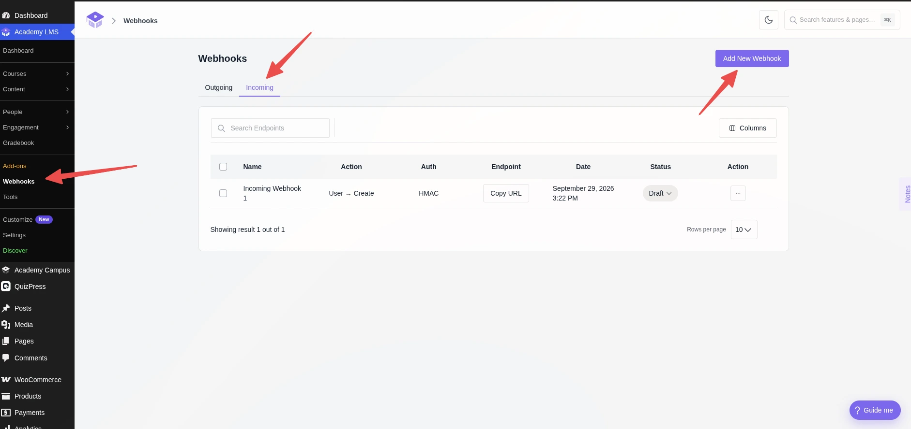Click the search magnifier in Search Endpoints
Image resolution: width=911 pixels, height=429 pixels.
coord(221,128)
